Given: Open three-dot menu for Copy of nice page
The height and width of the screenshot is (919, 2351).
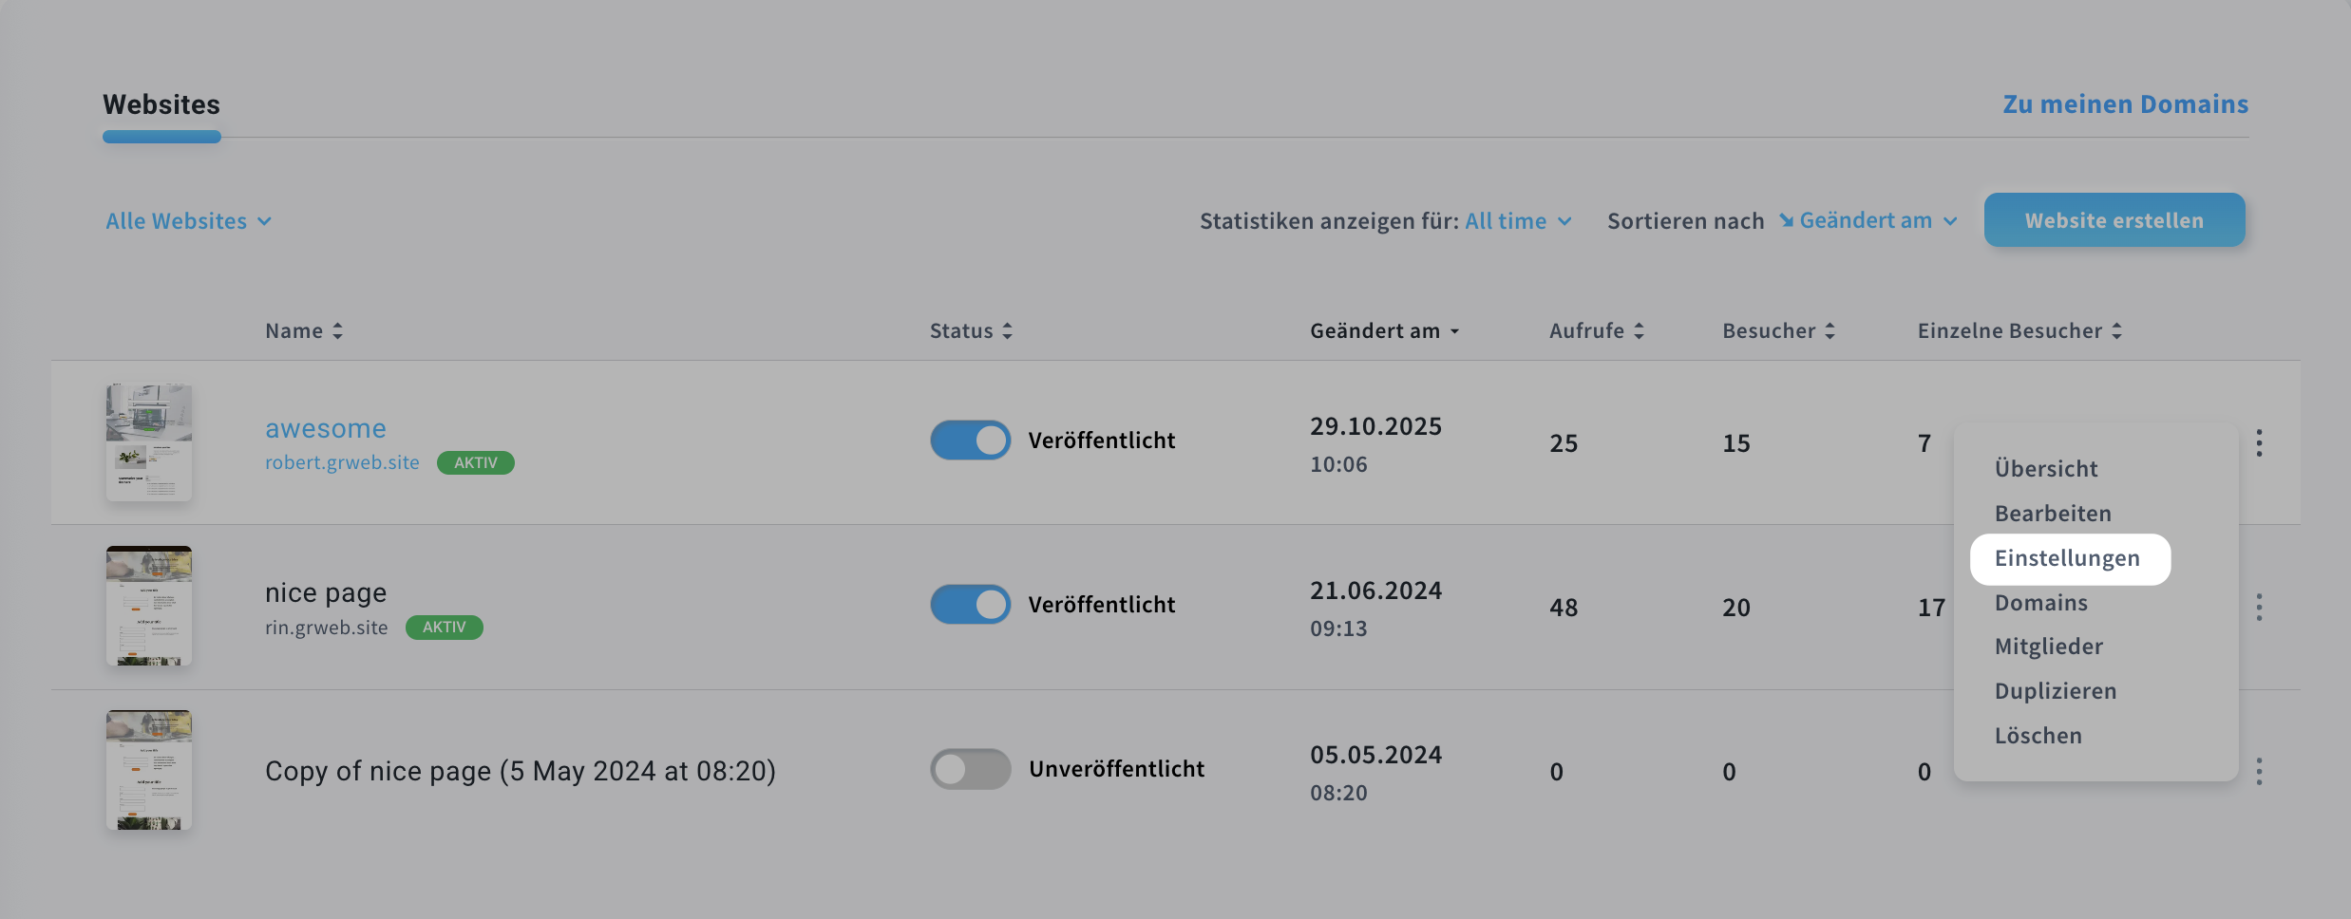Looking at the screenshot, I should [2259, 772].
